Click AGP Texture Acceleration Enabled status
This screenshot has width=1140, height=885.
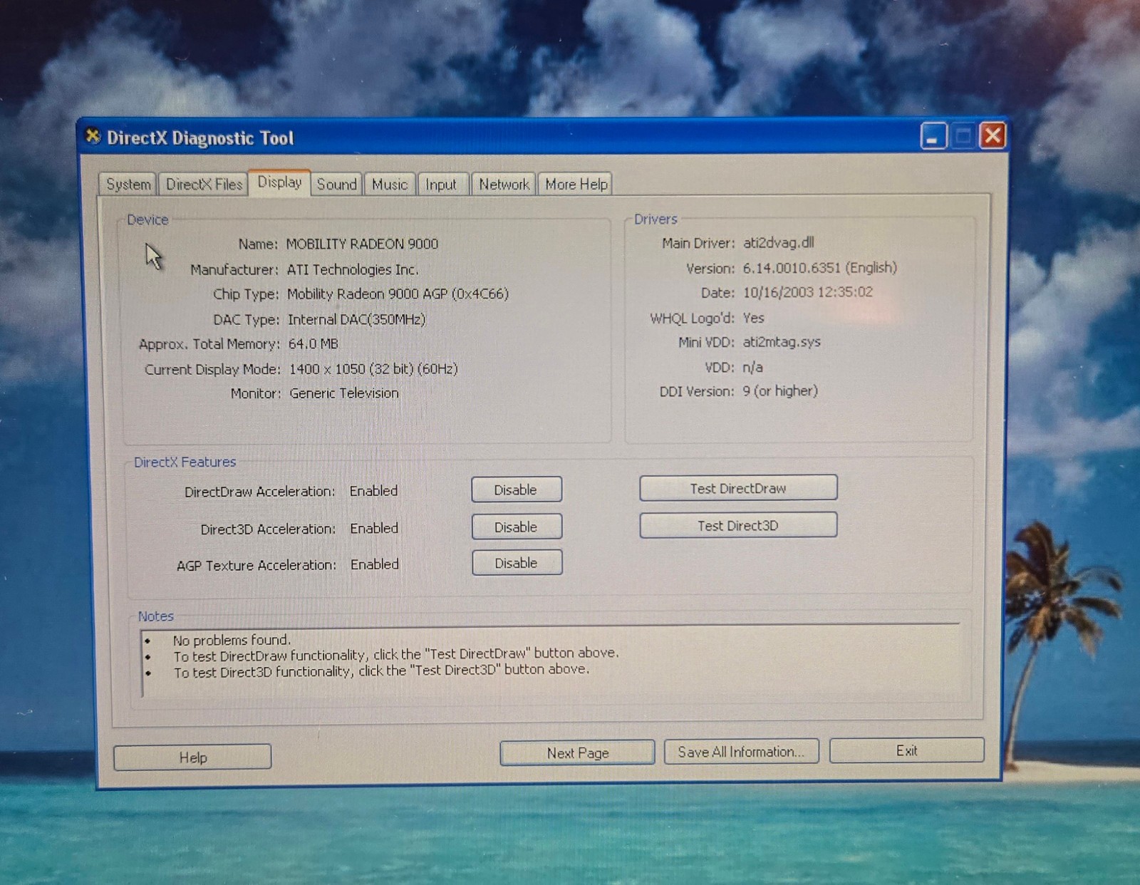tap(375, 564)
